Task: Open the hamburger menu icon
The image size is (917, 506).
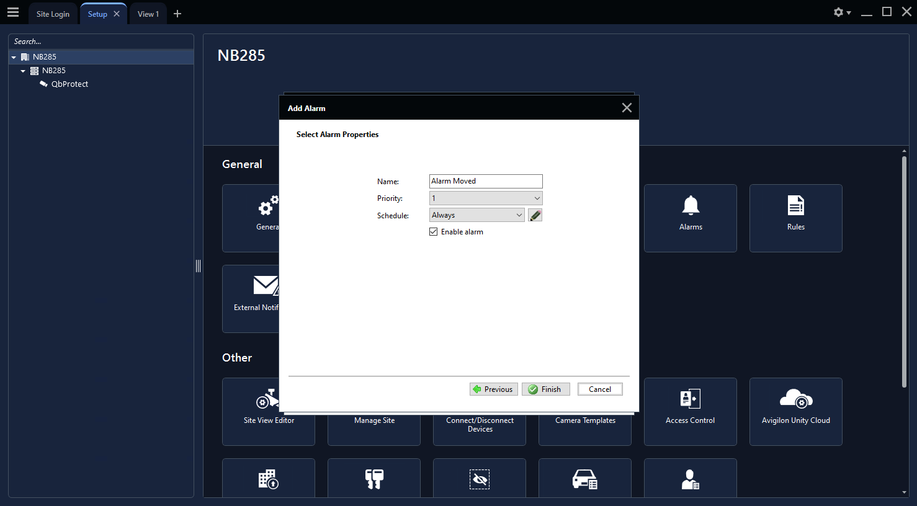Action: (x=13, y=12)
